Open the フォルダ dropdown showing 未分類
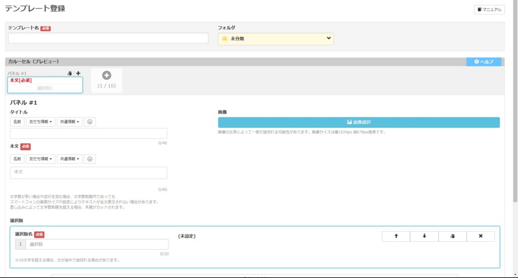Screen dimensions: 518x278 tap(276, 38)
